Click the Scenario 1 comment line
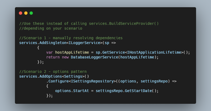 point(71,38)
